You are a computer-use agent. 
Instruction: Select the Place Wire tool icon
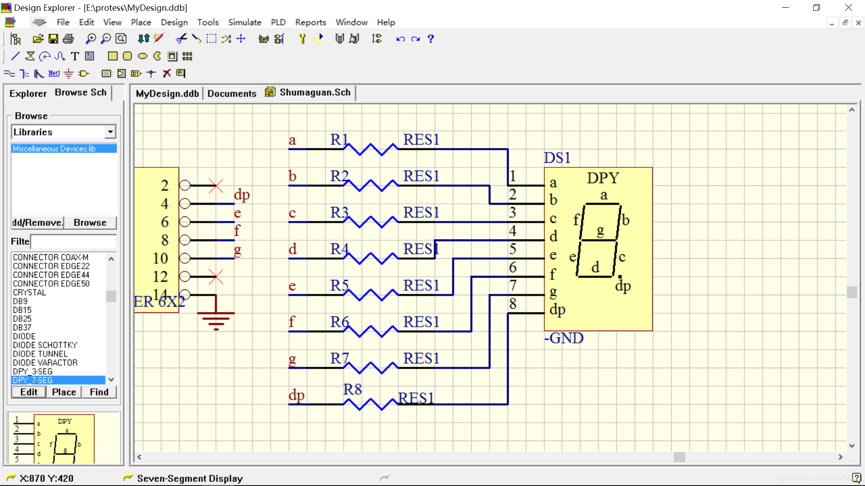coord(9,73)
